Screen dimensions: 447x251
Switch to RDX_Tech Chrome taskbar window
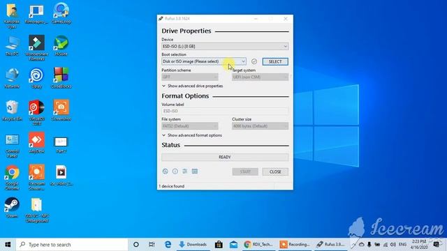tap(258, 245)
